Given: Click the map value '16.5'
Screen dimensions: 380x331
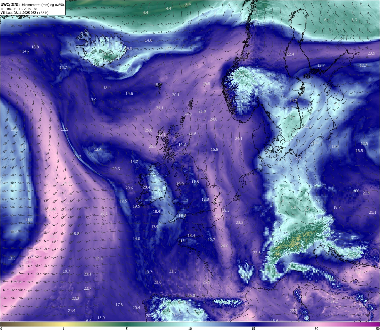Looking at the screenshot, I should tap(359, 151).
